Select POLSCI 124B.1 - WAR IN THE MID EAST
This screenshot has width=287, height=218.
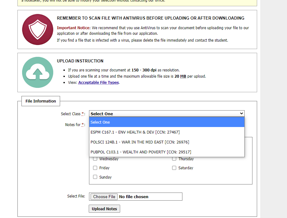click(x=167, y=142)
